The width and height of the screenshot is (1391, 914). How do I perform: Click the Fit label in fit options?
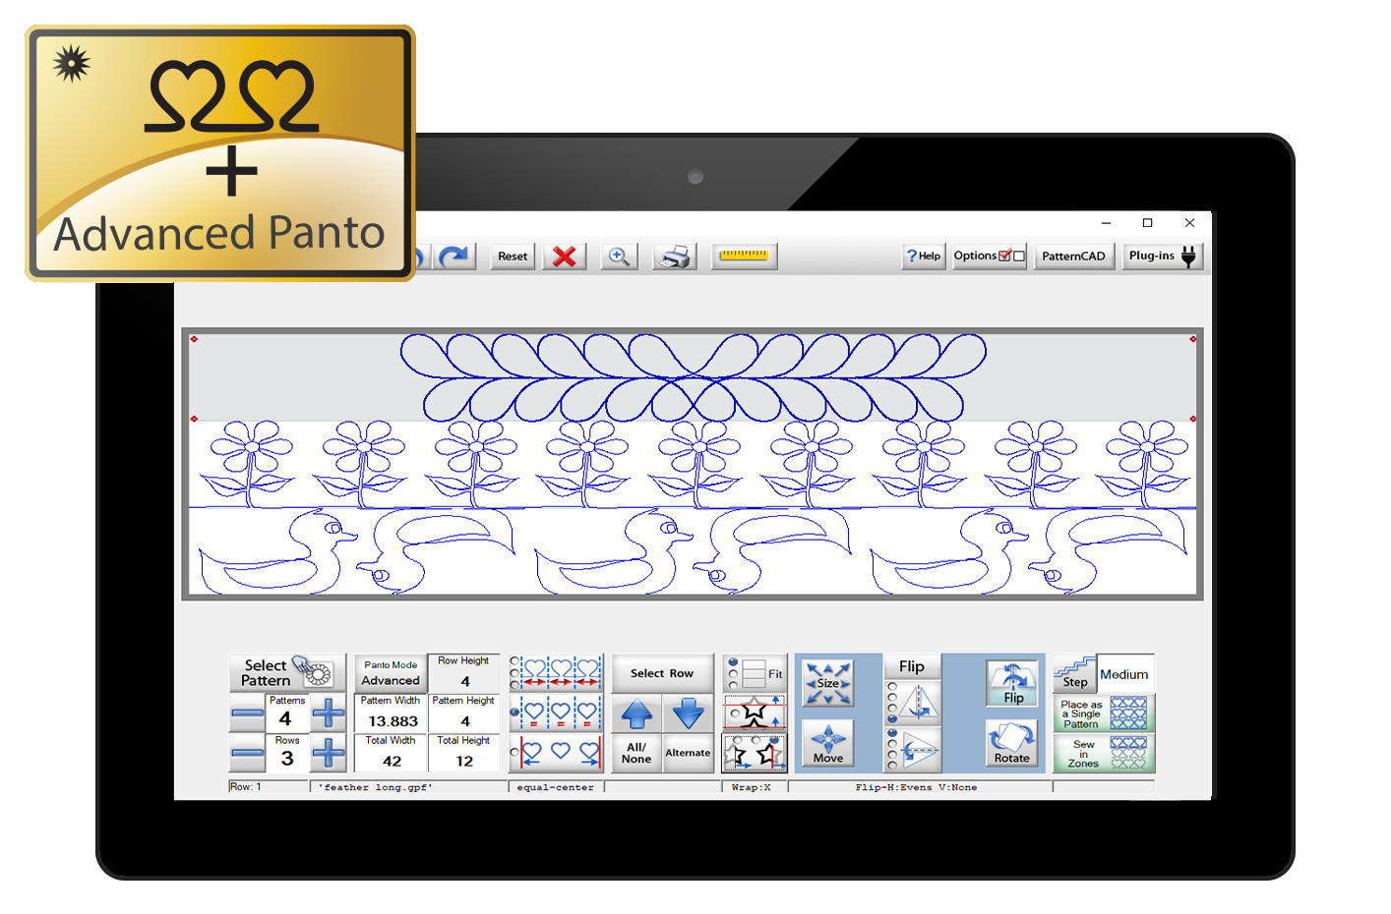(775, 674)
